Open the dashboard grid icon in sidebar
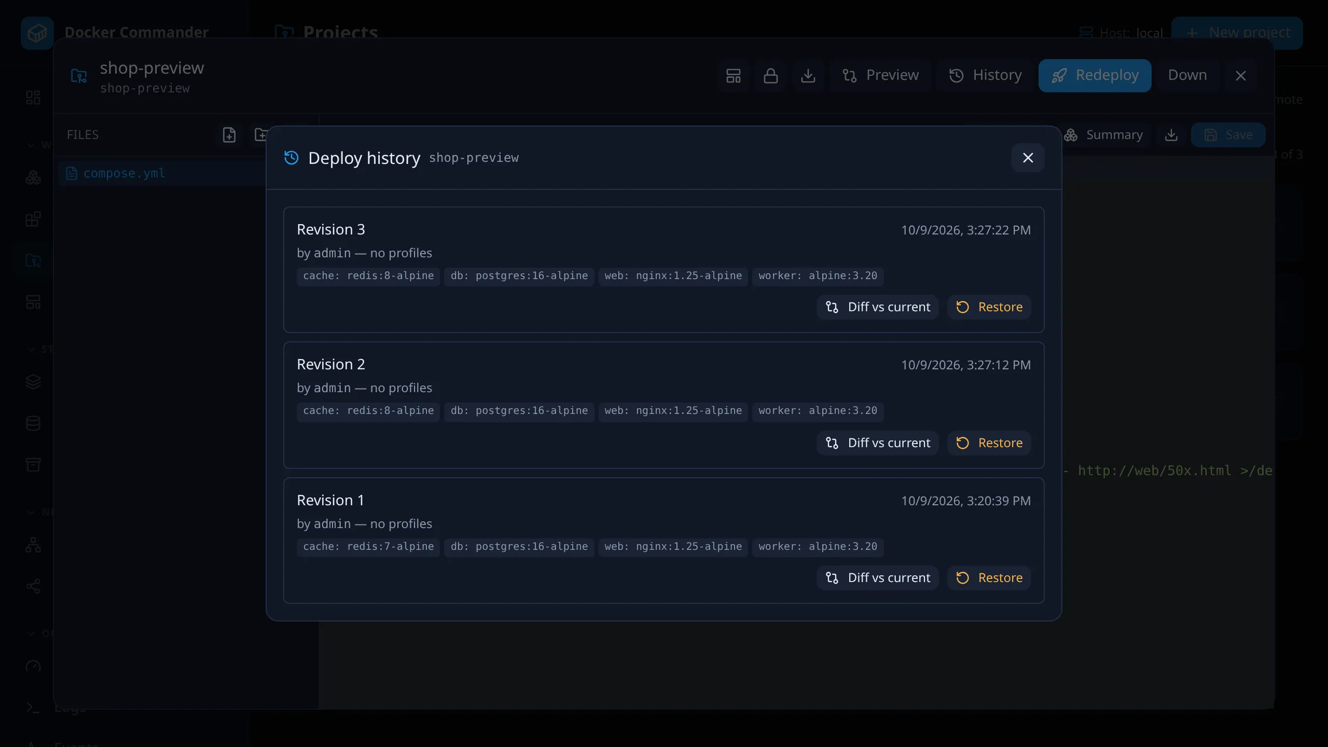The image size is (1328, 747). [x=33, y=98]
